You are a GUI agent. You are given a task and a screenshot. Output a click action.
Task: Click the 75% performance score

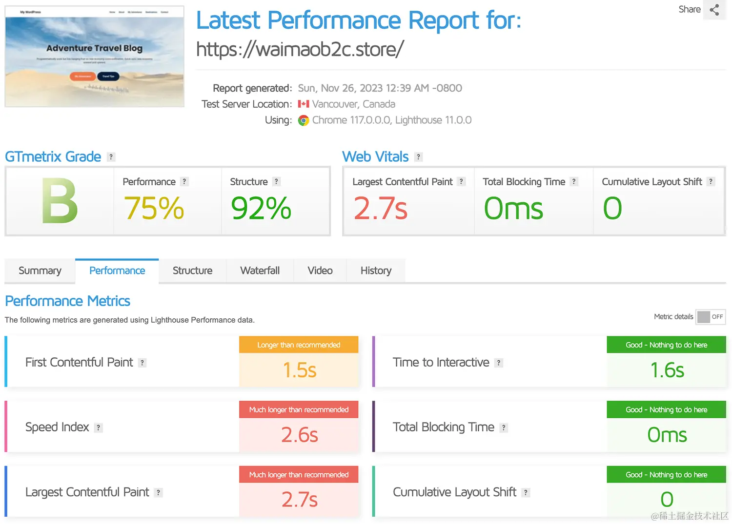(154, 208)
